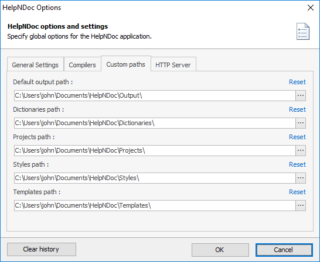
Task: Click the 'Styles path :' label
Action: point(31,164)
